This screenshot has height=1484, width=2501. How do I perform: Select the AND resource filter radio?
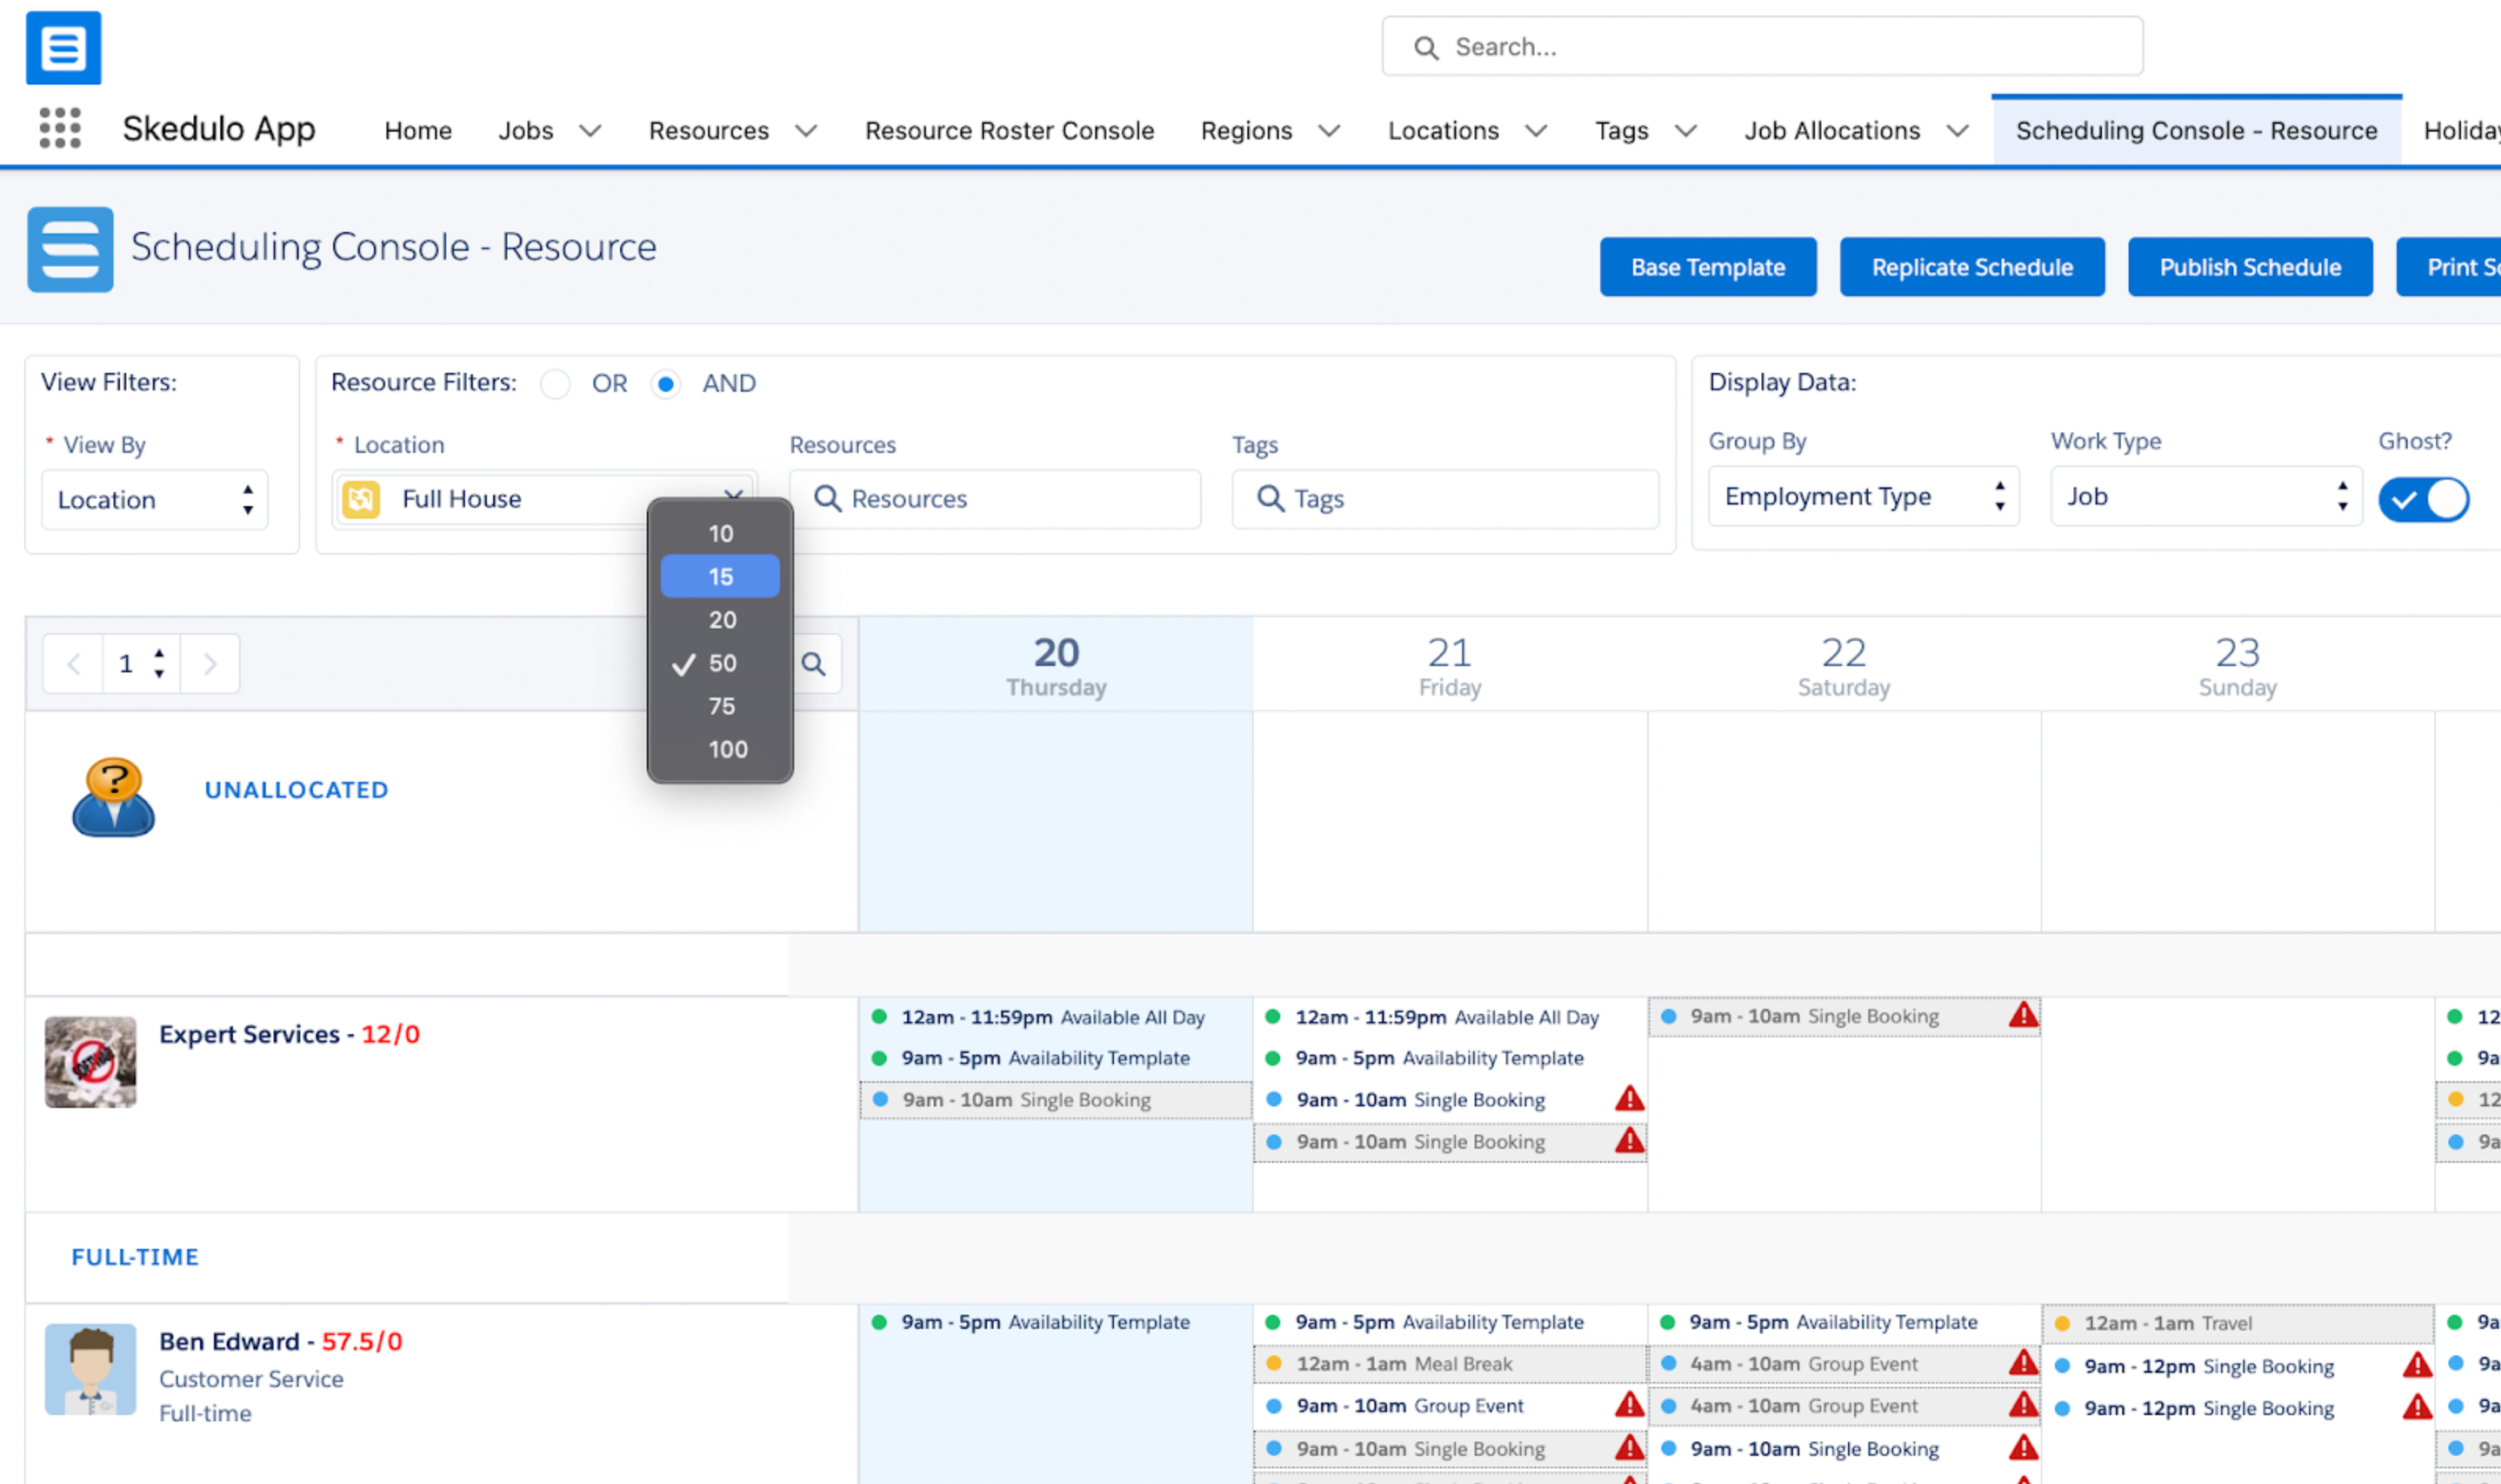(x=666, y=384)
